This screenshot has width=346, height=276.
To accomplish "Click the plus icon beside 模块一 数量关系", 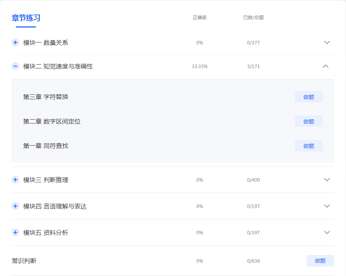I will [15, 42].
